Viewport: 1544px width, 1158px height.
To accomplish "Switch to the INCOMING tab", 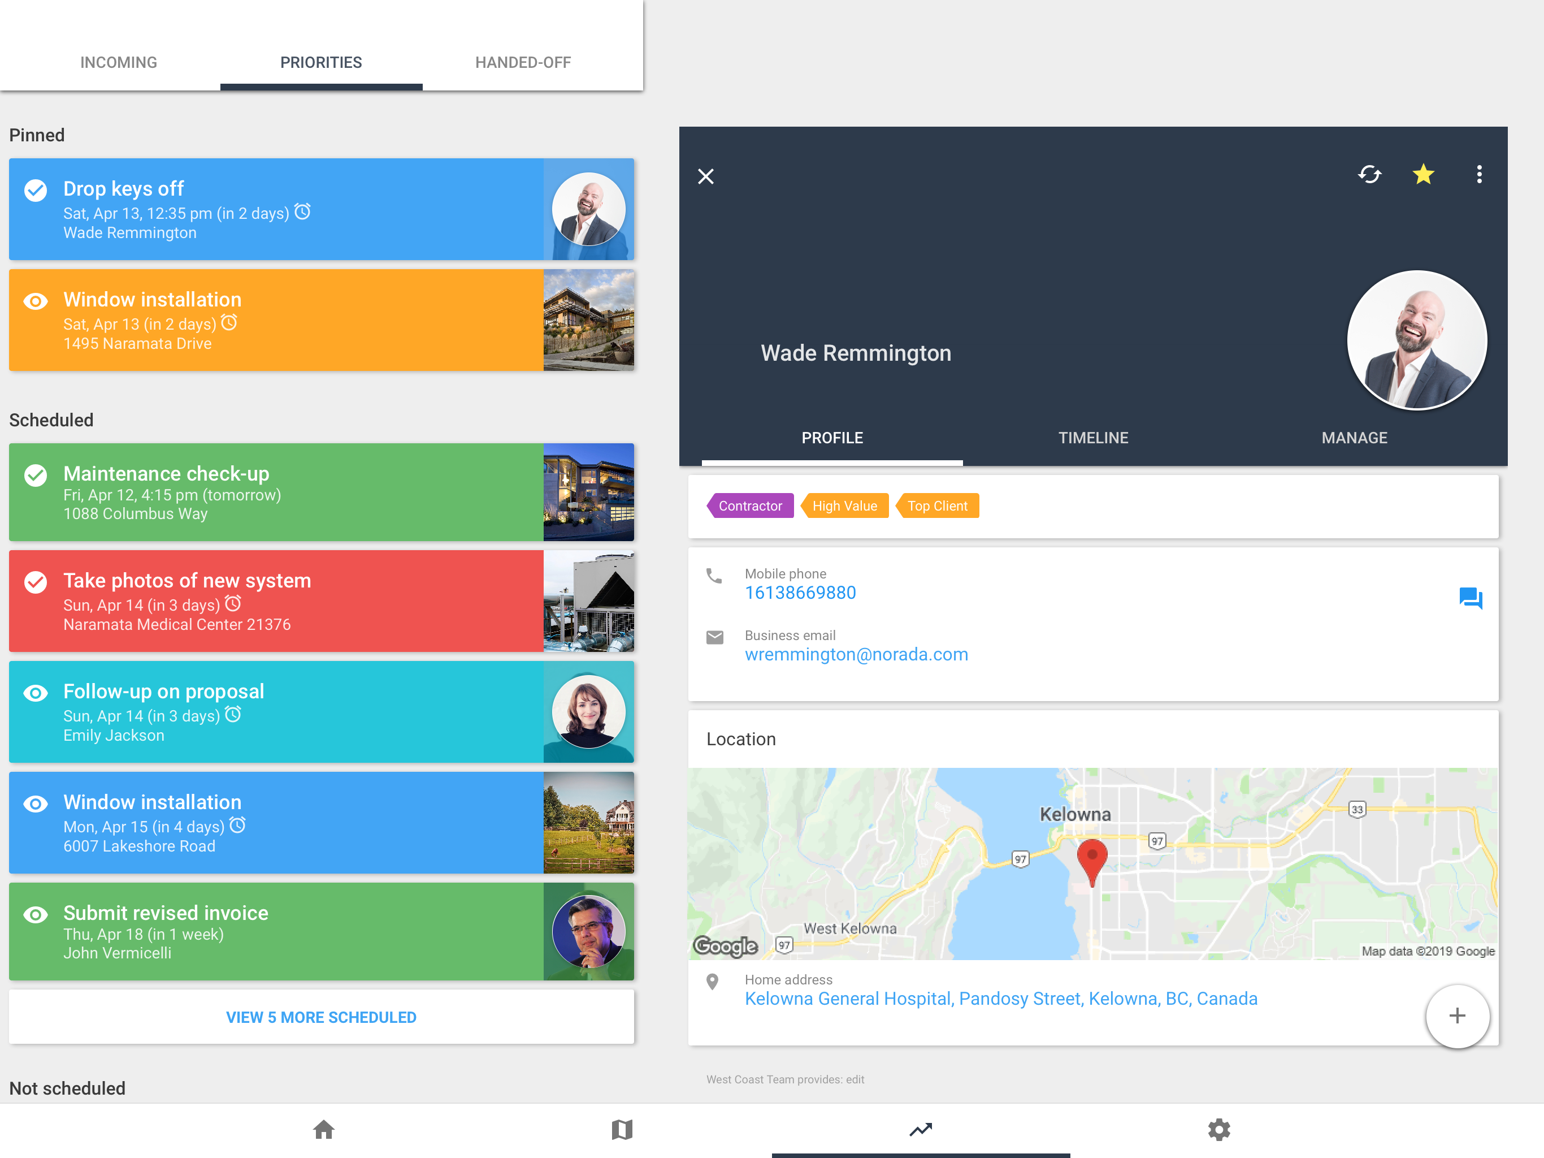I will (119, 62).
